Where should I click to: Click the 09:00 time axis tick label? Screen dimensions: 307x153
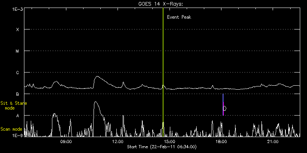click(x=66, y=141)
